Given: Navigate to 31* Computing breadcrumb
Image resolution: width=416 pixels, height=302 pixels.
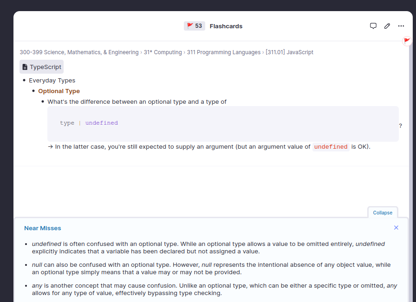Looking at the screenshot, I should click(162, 52).
